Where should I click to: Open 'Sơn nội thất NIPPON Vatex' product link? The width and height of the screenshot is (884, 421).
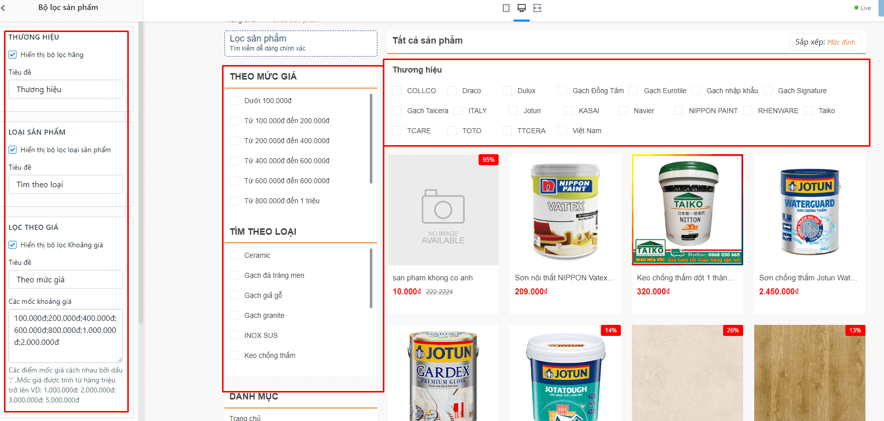[564, 278]
